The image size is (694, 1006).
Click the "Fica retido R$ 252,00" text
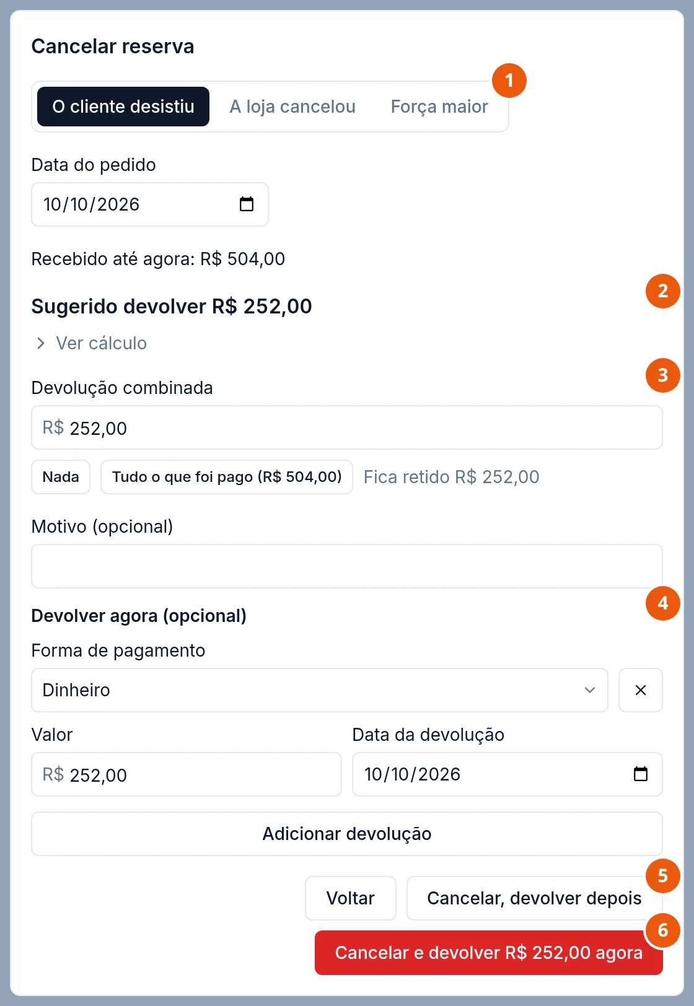click(x=451, y=477)
